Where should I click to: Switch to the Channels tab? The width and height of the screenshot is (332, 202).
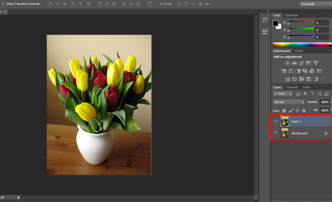[x=292, y=87]
